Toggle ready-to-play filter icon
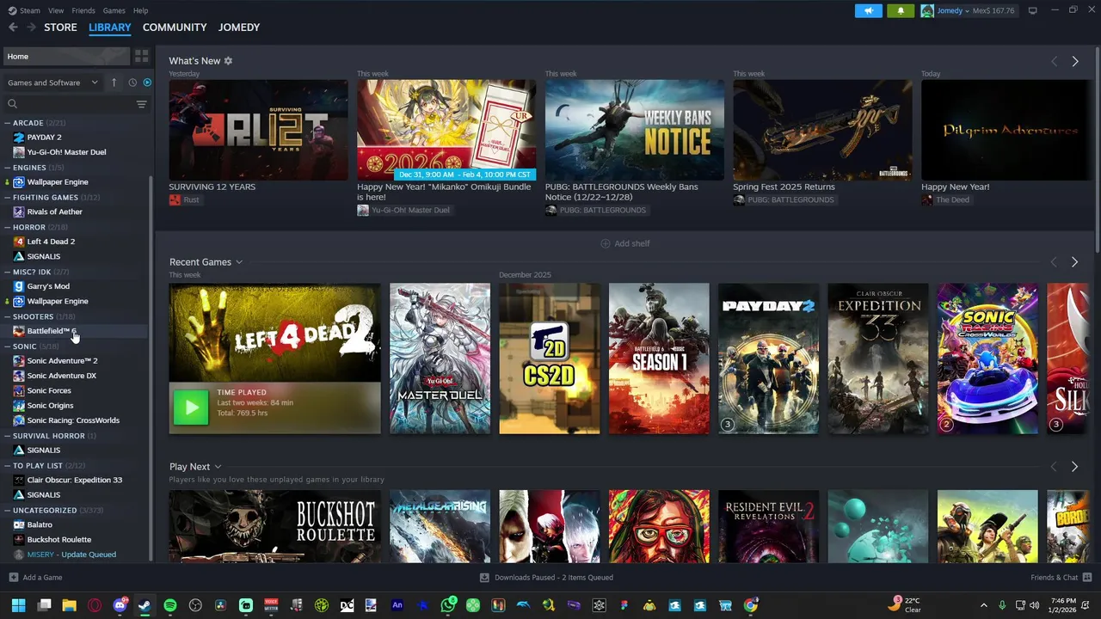 pyautogui.click(x=147, y=83)
